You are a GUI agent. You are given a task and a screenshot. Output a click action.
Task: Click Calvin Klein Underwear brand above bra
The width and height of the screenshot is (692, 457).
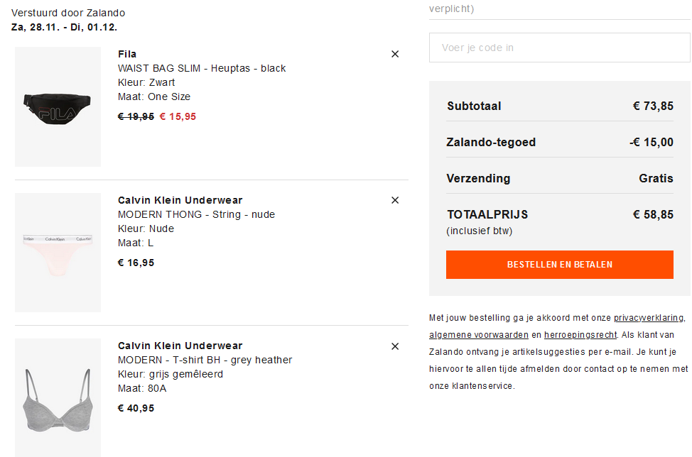[180, 346]
